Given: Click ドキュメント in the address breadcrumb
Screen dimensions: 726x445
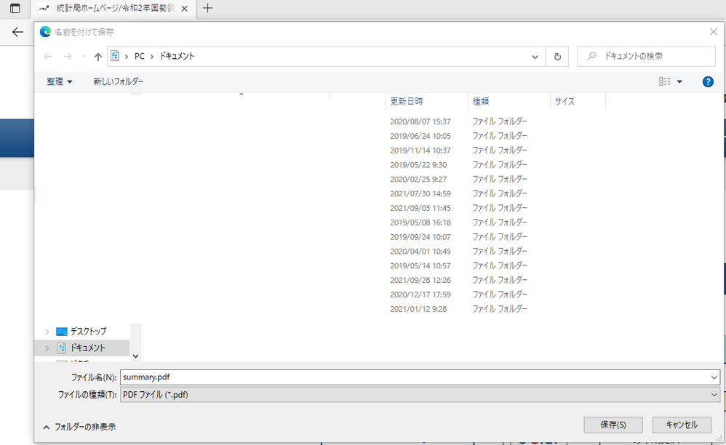Looking at the screenshot, I should (x=177, y=57).
